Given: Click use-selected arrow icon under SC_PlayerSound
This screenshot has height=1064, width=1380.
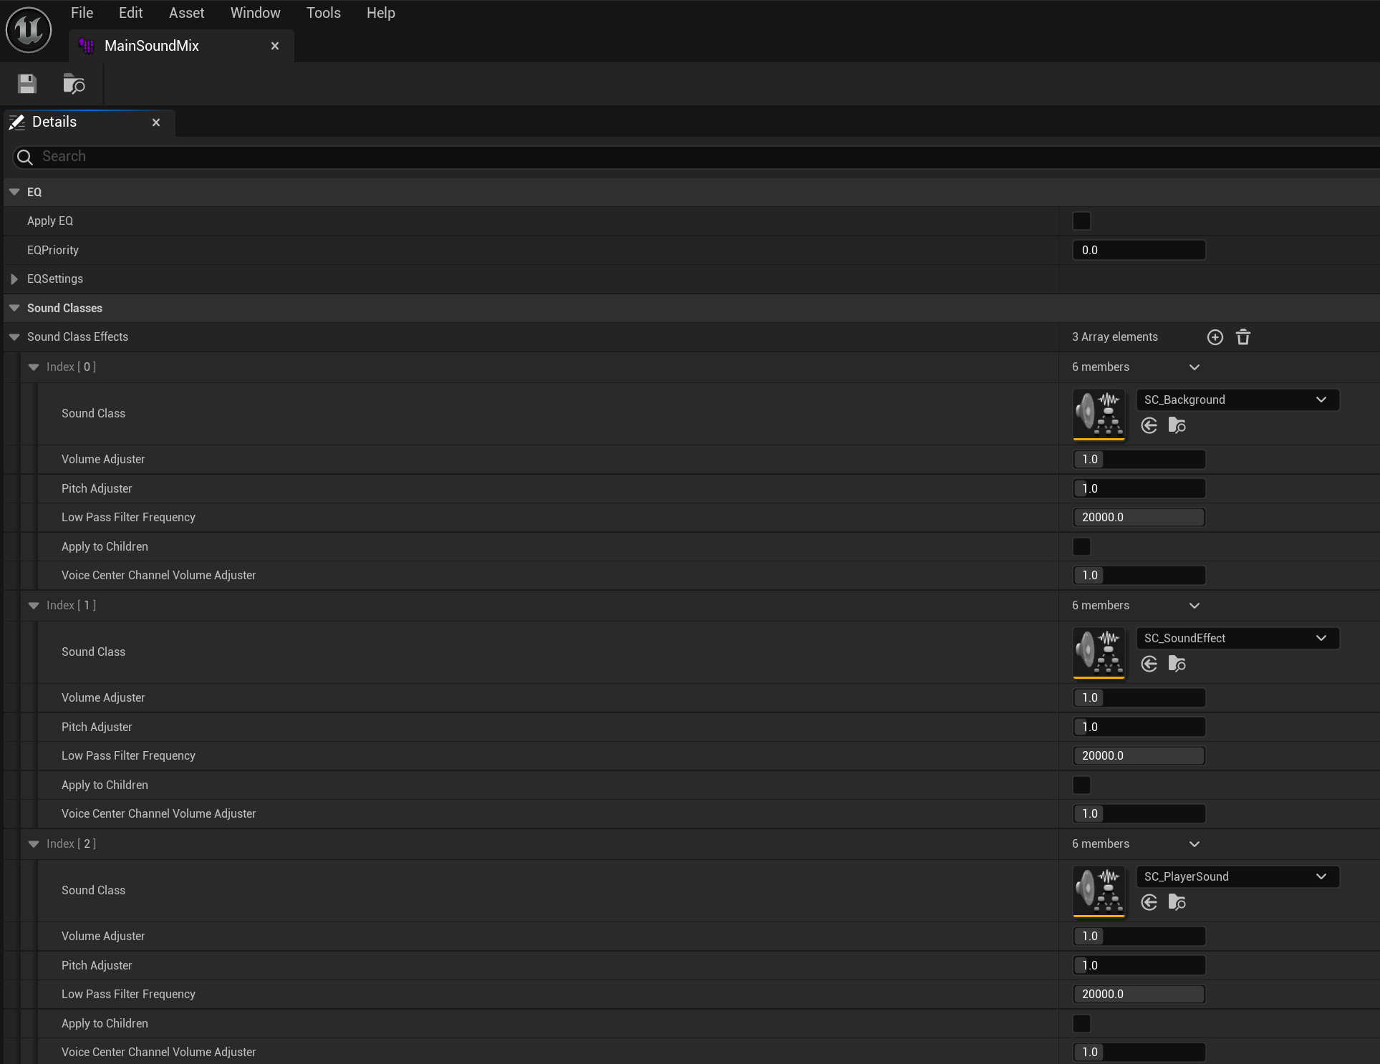Looking at the screenshot, I should (x=1149, y=903).
